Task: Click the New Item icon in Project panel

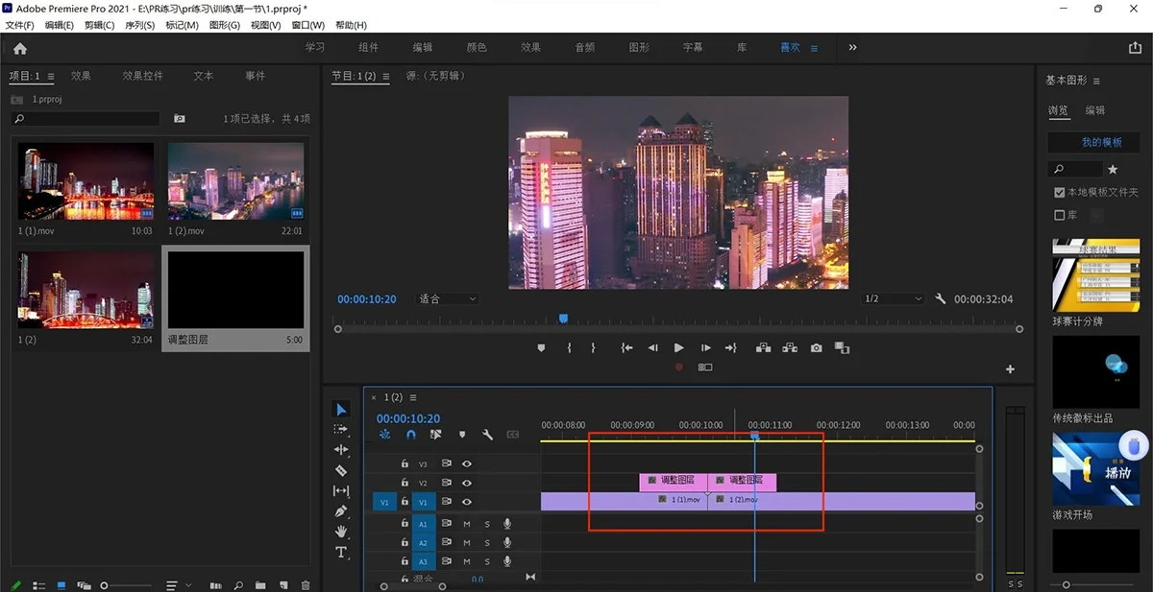Action: pos(283,584)
